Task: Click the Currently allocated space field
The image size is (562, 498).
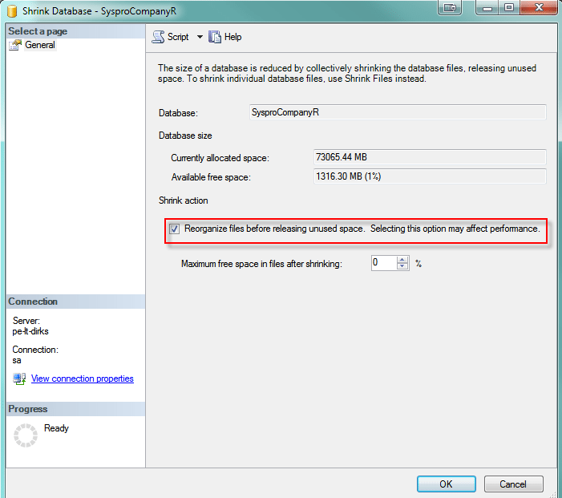Action: click(x=430, y=157)
